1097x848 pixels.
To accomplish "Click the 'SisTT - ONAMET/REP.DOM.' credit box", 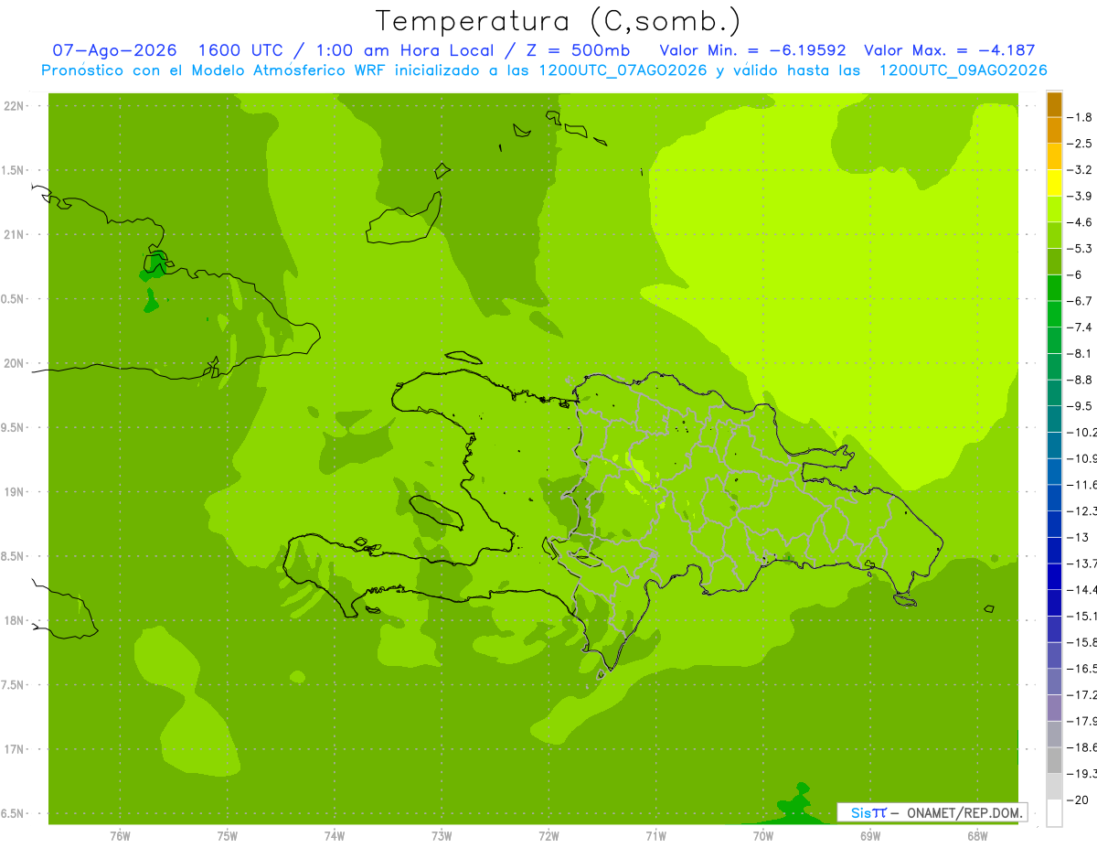I will (932, 812).
